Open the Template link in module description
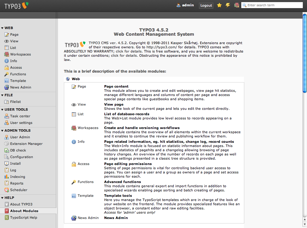 click(86, 196)
